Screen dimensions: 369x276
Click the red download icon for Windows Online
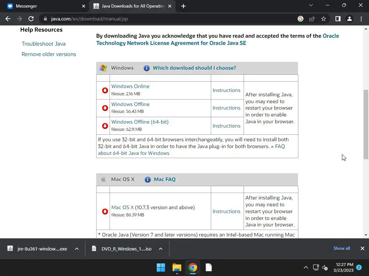click(105, 90)
